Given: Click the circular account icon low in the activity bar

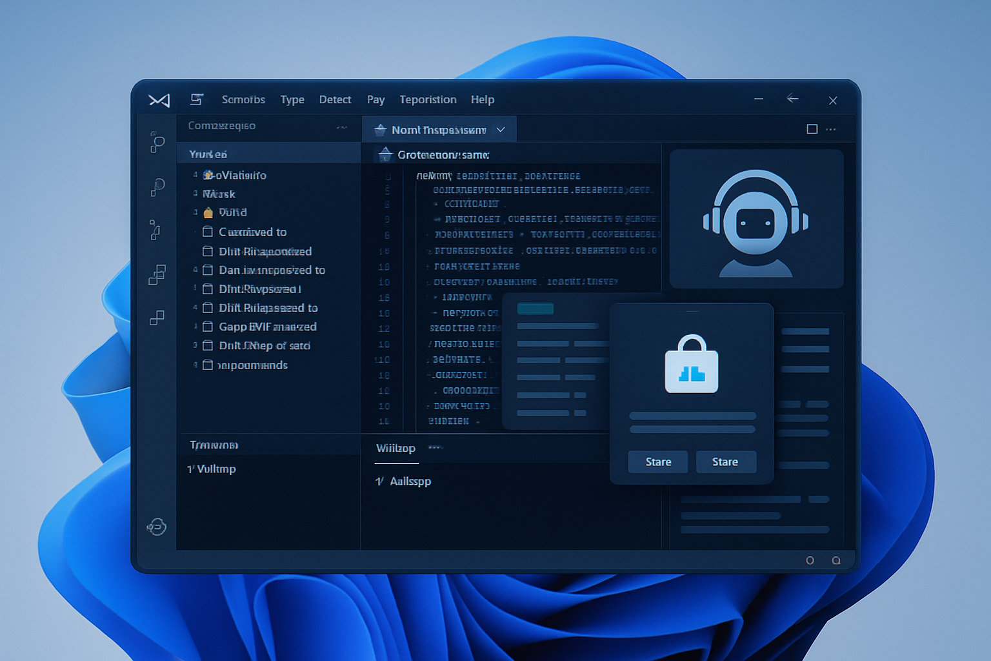Looking at the screenshot, I should pyautogui.click(x=157, y=527).
